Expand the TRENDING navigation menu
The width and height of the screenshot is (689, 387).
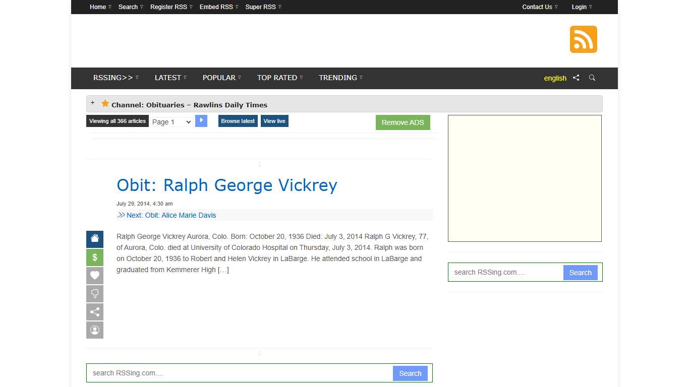click(x=340, y=78)
